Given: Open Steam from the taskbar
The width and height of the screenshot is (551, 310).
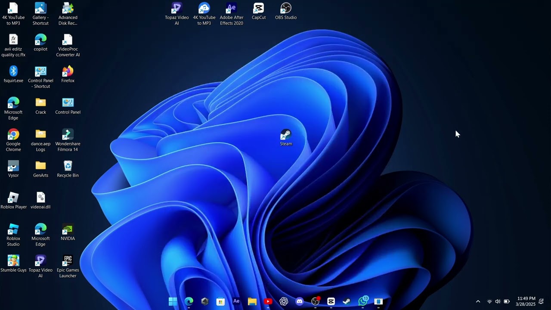Looking at the screenshot, I should [347, 301].
